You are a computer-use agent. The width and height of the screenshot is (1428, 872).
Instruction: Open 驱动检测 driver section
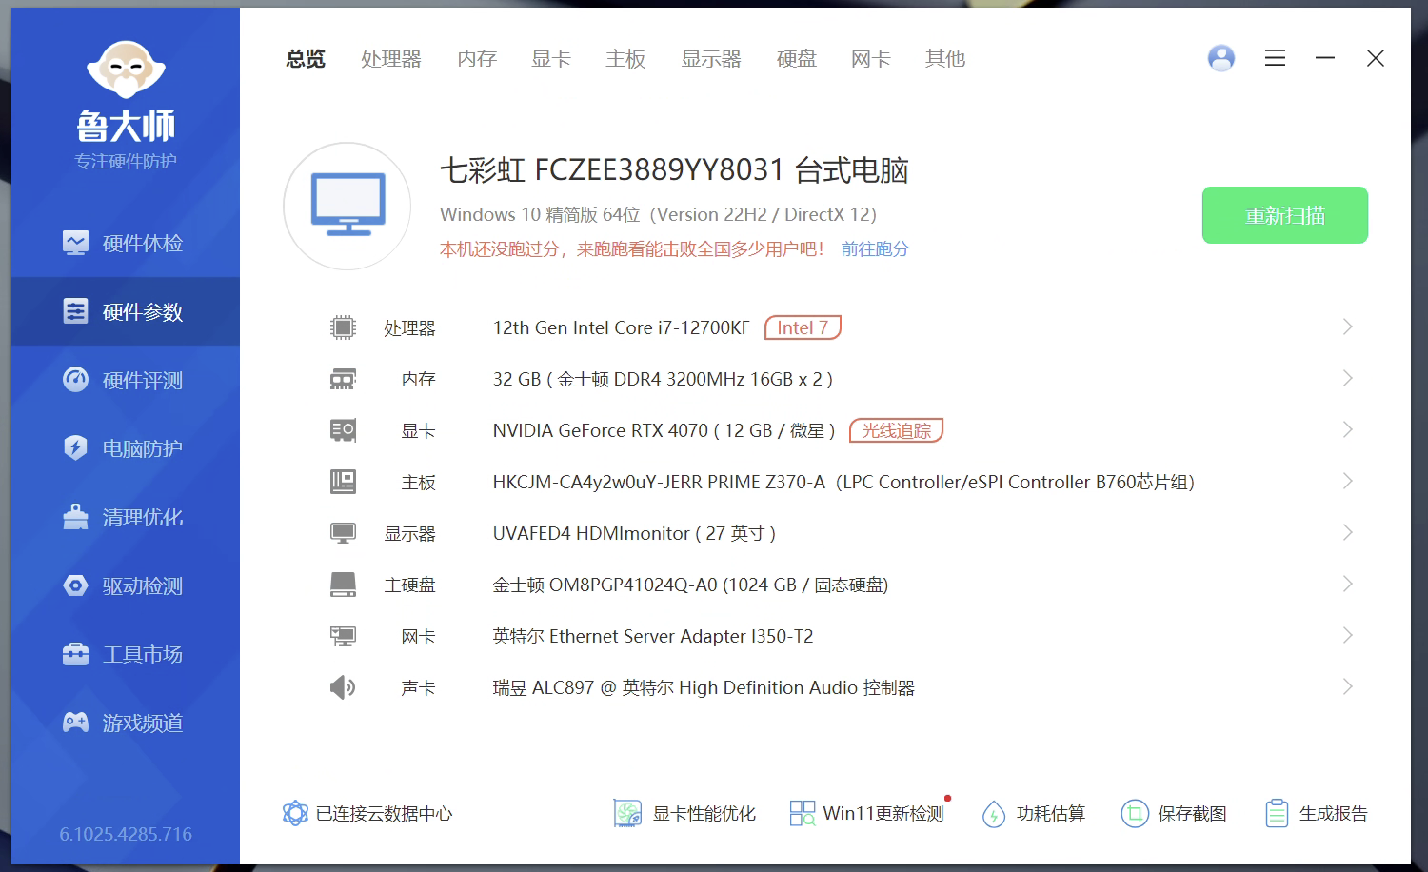125,585
